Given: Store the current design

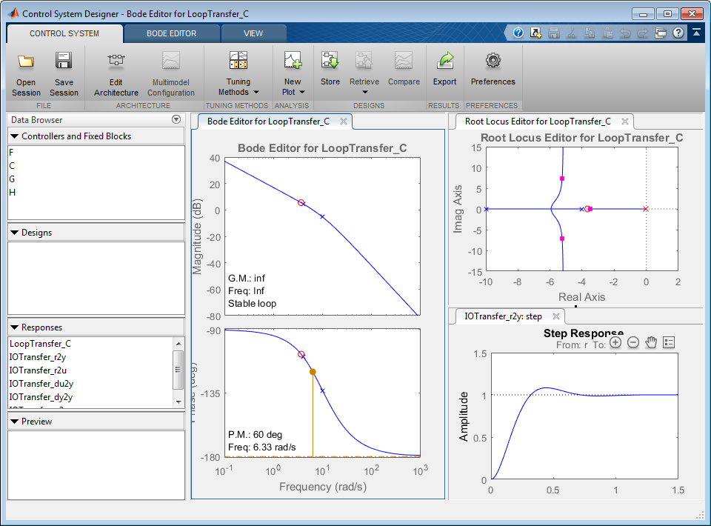Looking at the screenshot, I should pos(330,70).
